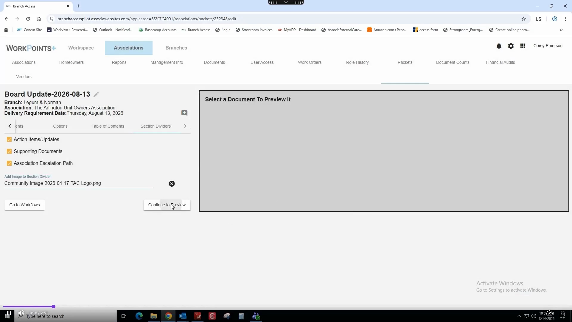Go to browser home page

39,19
